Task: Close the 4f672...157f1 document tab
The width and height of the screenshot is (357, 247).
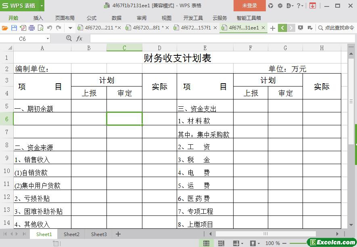Action: (x=215, y=28)
